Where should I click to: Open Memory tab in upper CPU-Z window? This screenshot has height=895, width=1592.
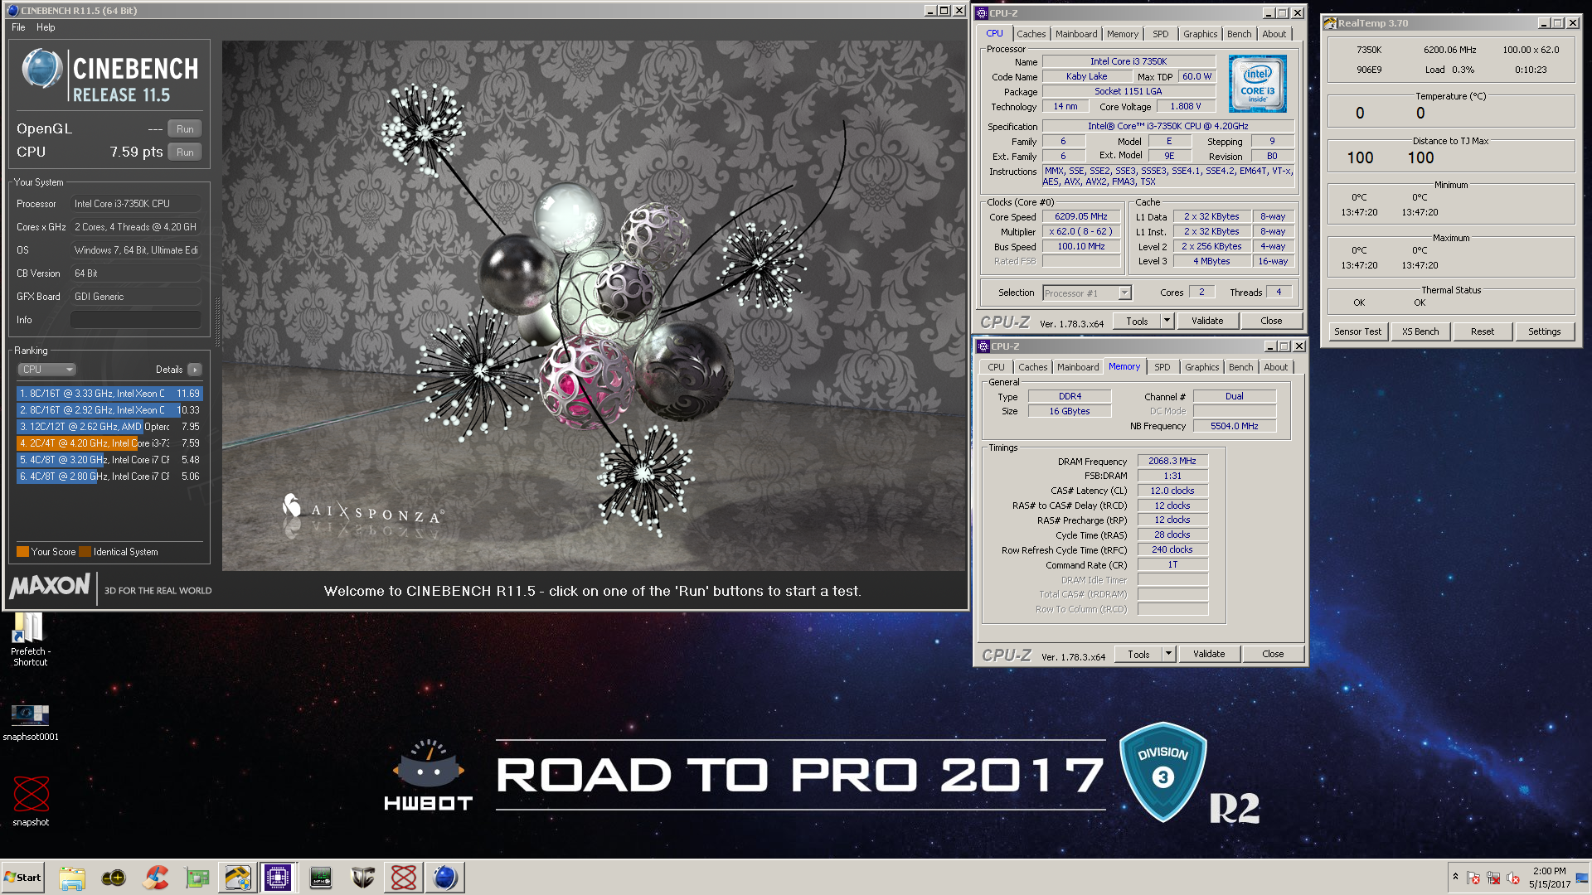1122,34
